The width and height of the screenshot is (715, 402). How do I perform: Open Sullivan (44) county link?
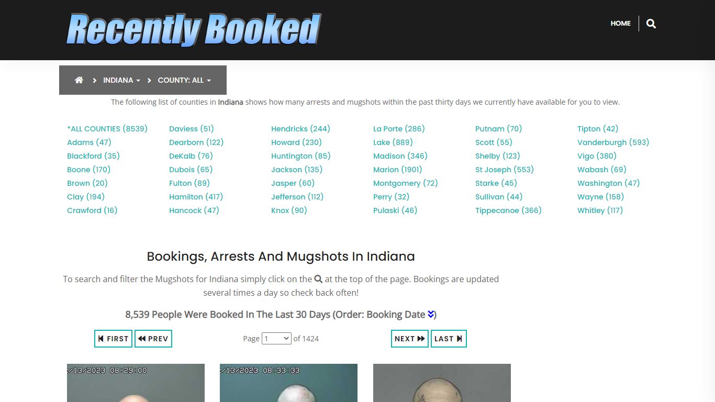coord(499,197)
